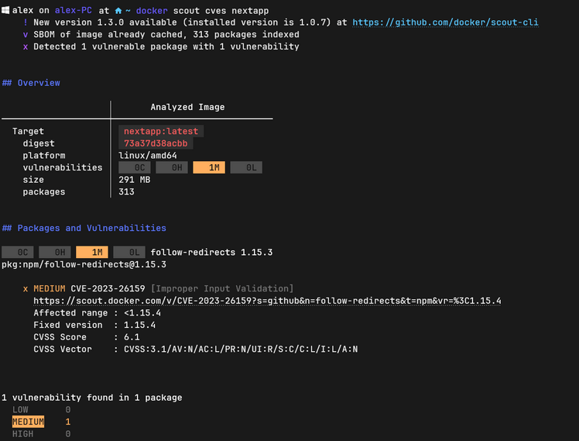Click the packages count 313
579x441 pixels.
click(126, 192)
